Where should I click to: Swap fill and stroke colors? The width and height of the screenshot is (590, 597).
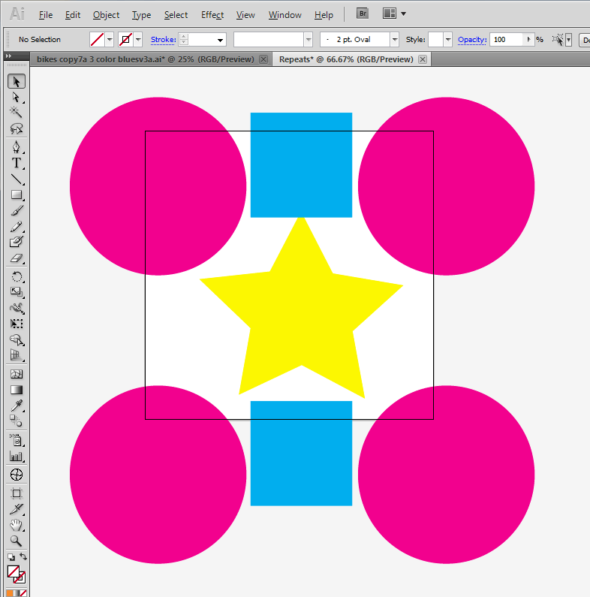pyautogui.click(x=23, y=557)
